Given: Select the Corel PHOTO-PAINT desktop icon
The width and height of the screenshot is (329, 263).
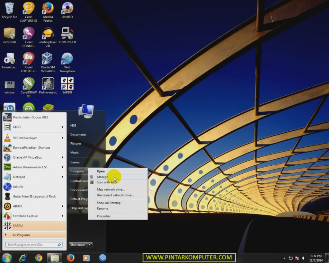Looking at the screenshot, I should (x=29, y=63).
